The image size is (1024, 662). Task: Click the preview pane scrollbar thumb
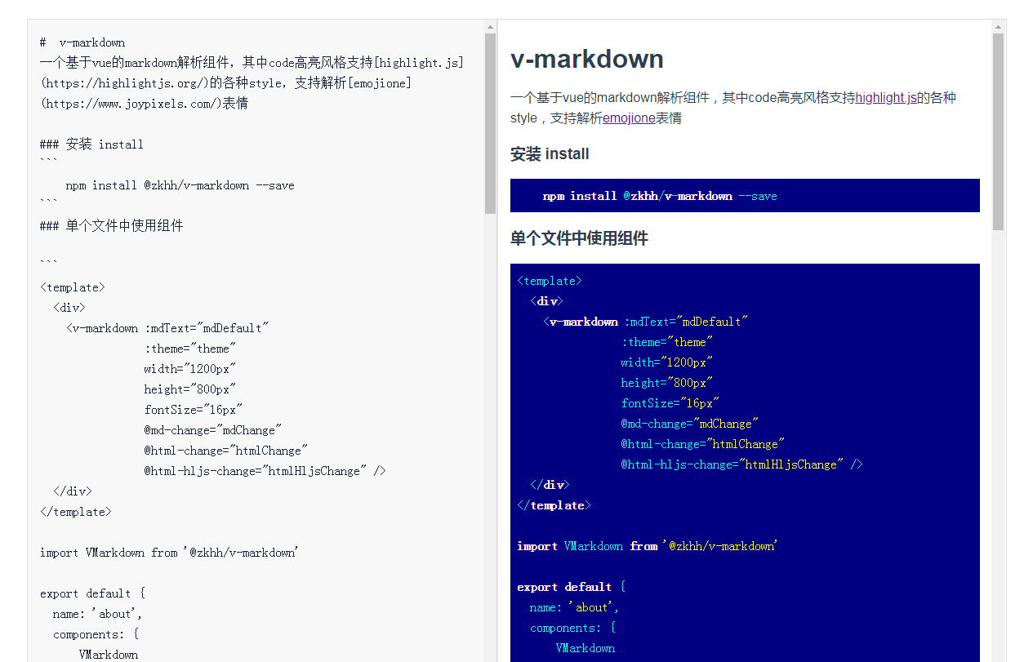(x=999, y=131)
